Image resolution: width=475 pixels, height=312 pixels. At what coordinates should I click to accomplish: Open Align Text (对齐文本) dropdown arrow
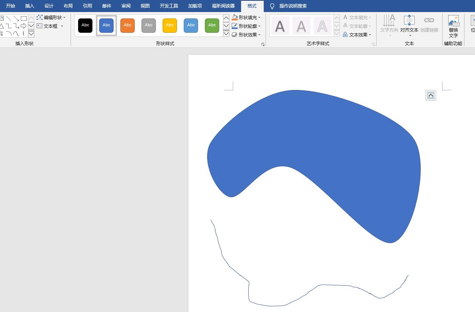pos(410,36)
